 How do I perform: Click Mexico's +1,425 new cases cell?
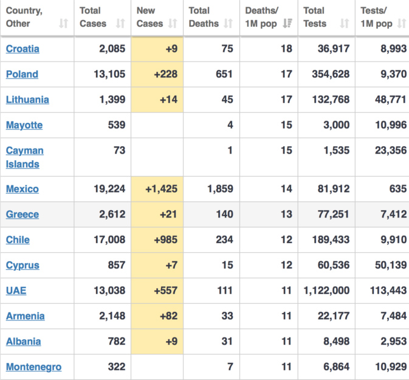pyautogui.click(x=157, y=189)
